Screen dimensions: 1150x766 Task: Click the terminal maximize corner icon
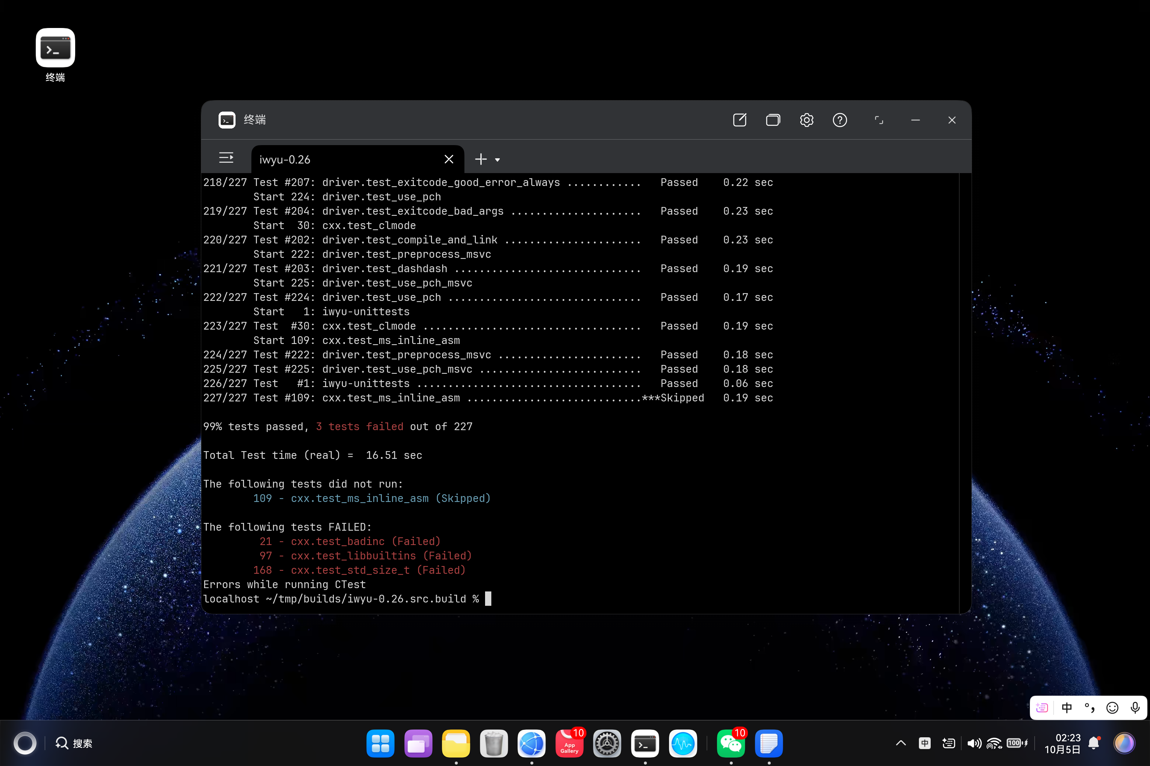coord(879,120)
